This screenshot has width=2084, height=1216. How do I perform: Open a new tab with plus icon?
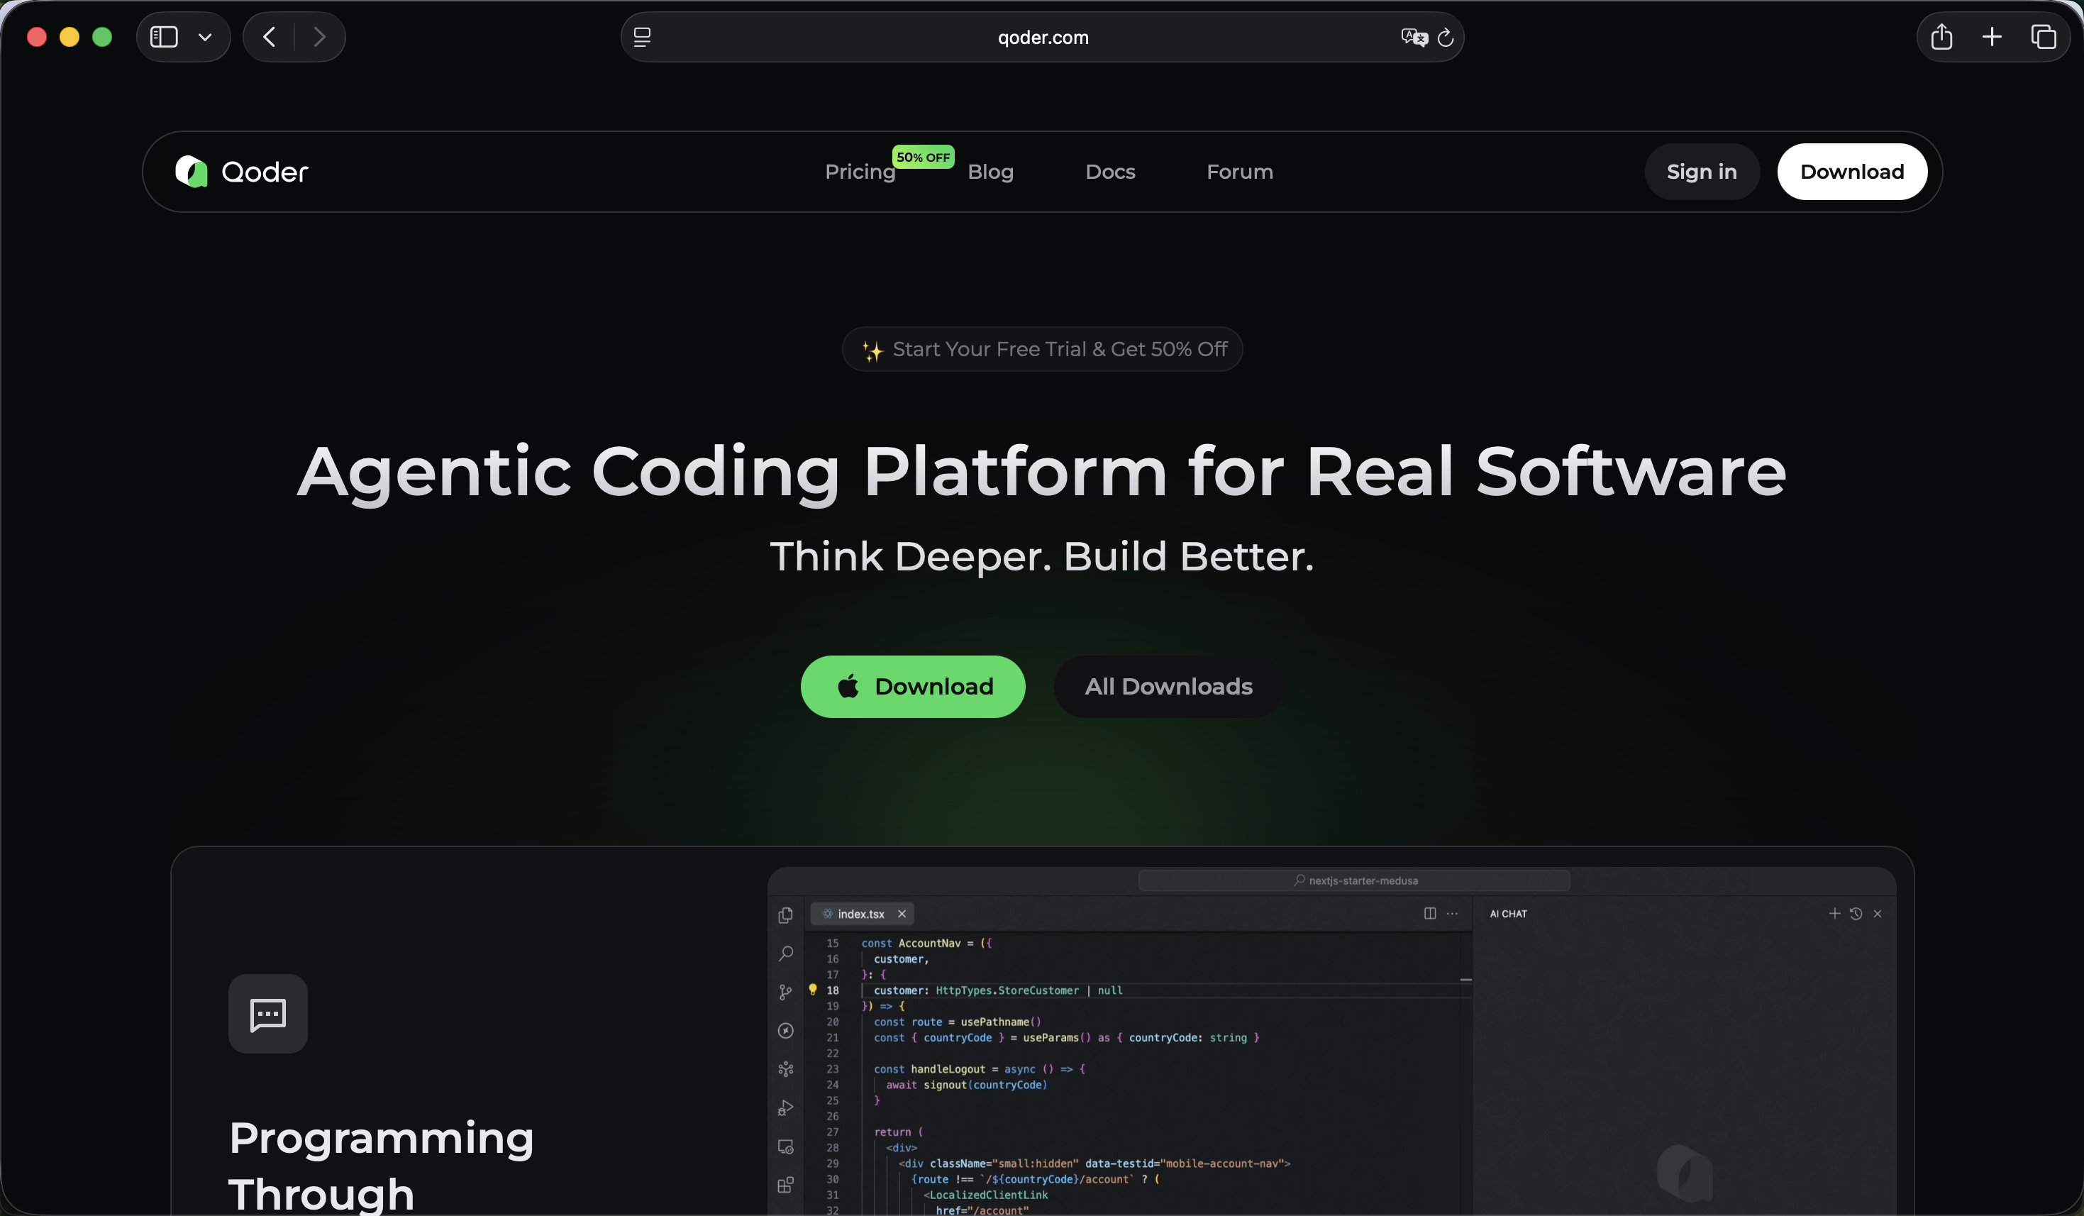[1991, 37]
